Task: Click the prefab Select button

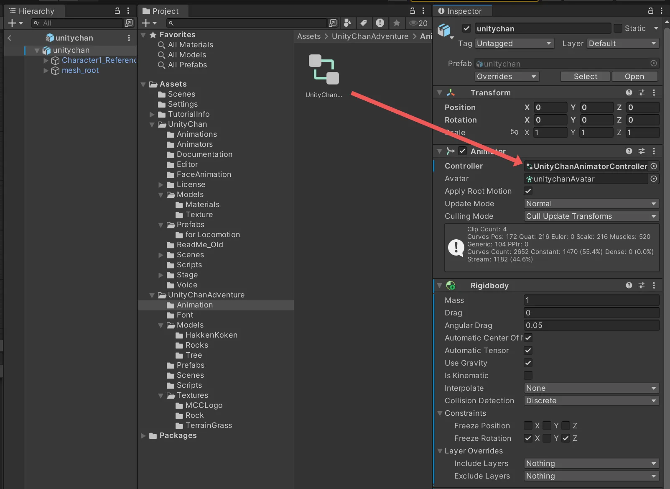Action: coord(585,77)
